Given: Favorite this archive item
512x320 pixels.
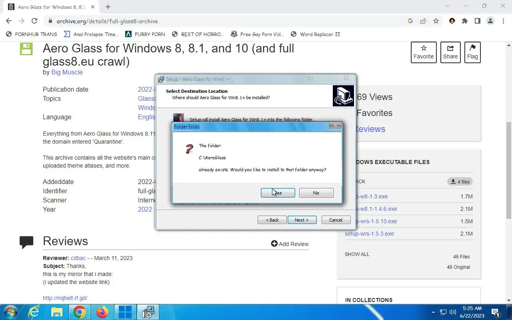Looking at the screenshot, I should click(424, 52).
